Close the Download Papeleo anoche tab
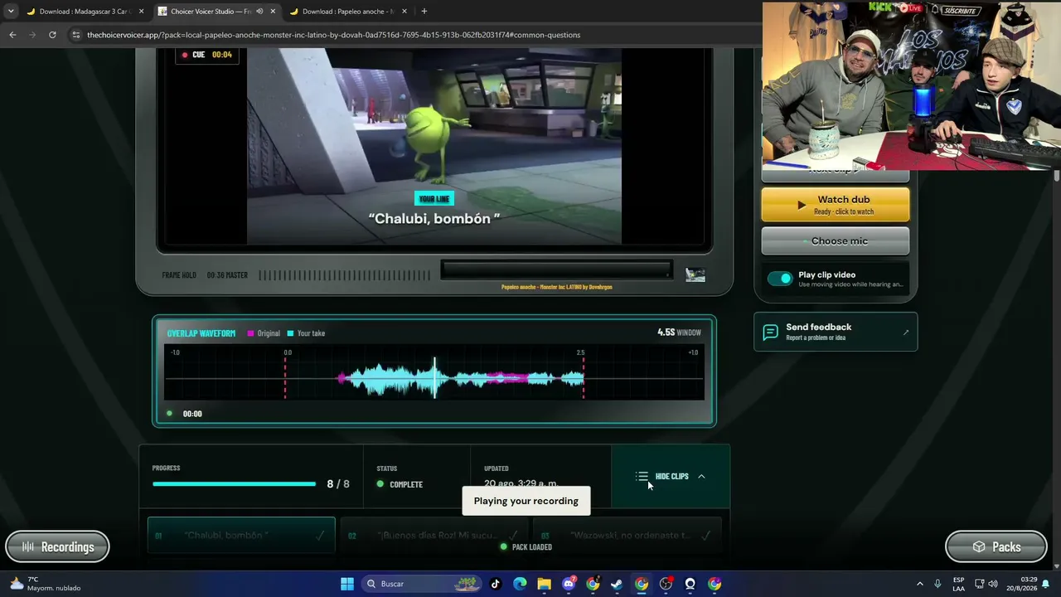This screenshot has width=1061, height=597. click(404, 12)
